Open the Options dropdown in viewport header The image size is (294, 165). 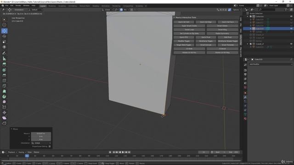[x=237, y=10]
